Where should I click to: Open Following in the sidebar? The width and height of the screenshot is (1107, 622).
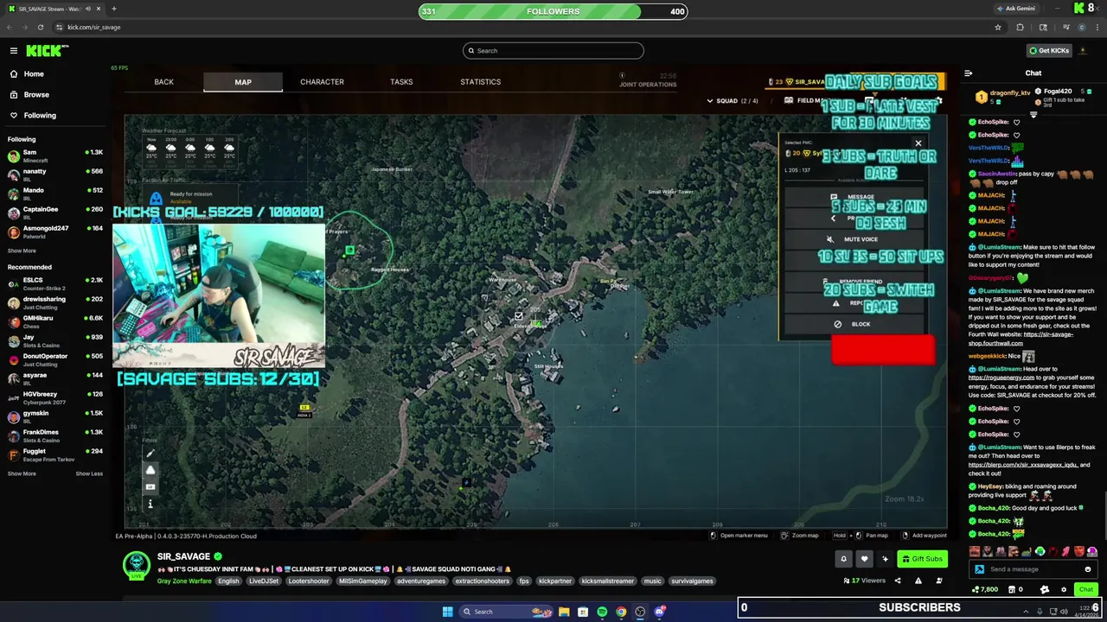click(x=40, y=116)
